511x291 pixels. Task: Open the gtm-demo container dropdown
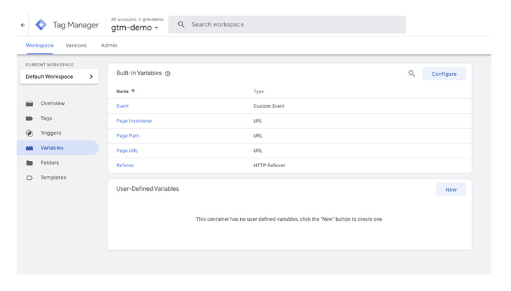(135, 27)
